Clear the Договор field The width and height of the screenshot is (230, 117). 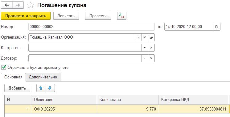point(151,58)
